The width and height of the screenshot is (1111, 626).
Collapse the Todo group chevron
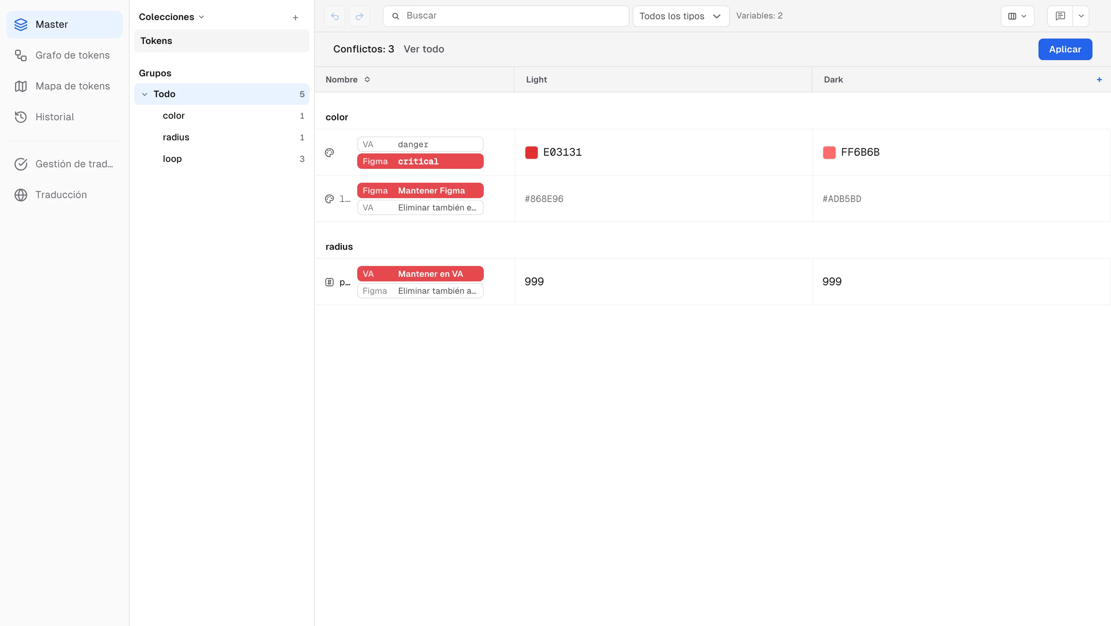[x=145, y=94]
